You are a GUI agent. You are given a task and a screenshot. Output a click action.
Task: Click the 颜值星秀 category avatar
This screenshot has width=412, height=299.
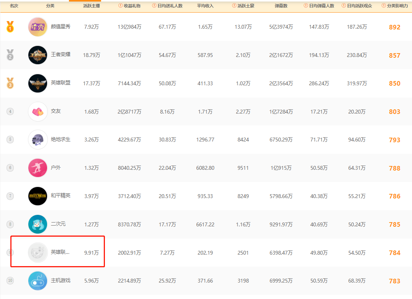(x=38, y=27)
